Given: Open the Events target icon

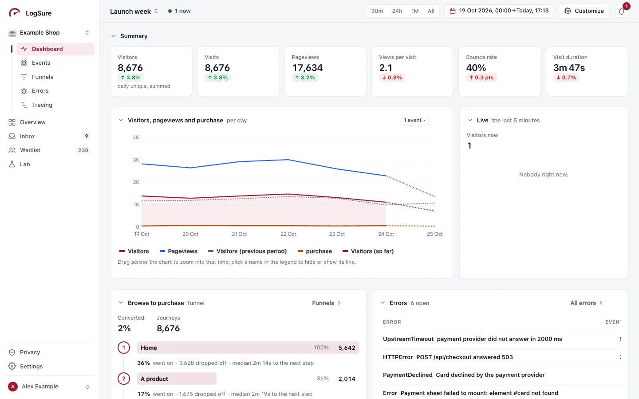Looking at the screenshot, I should point(24,63).
